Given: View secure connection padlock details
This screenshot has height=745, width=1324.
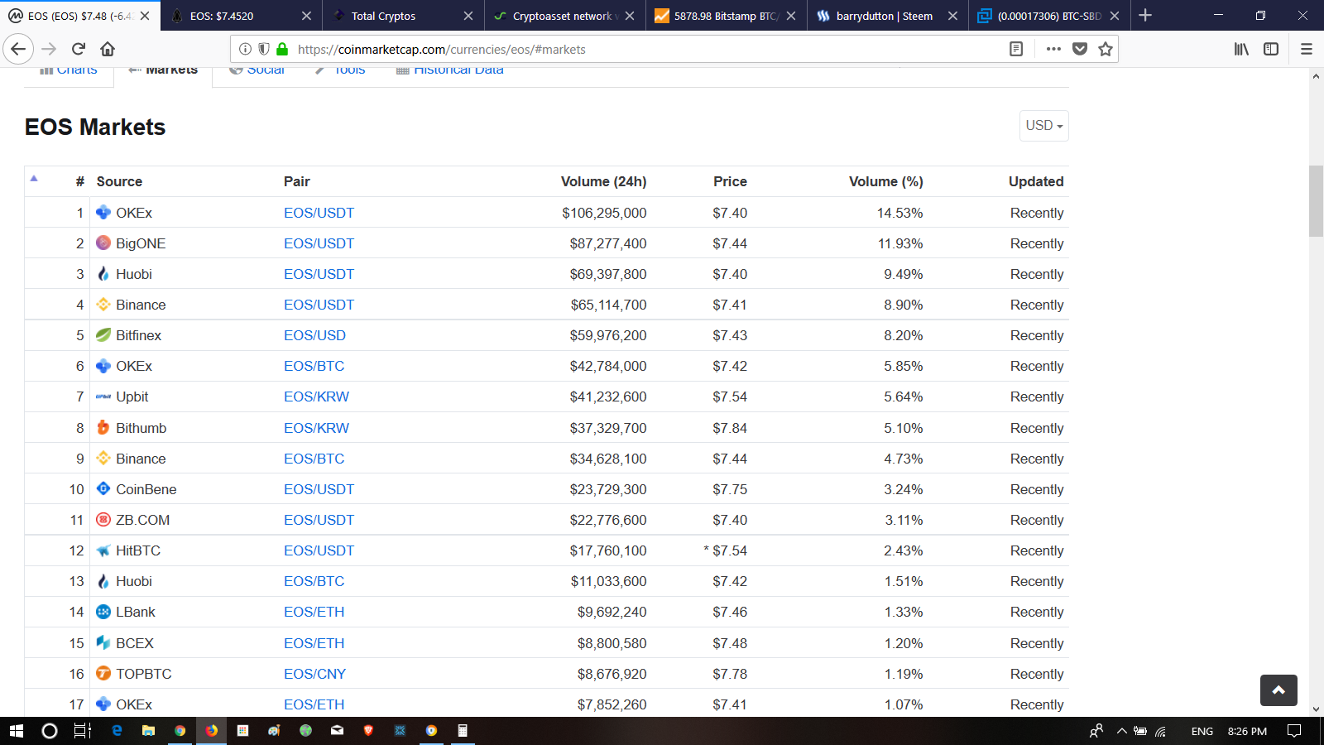Looking at the screenshot, I should tap(282, 49).
